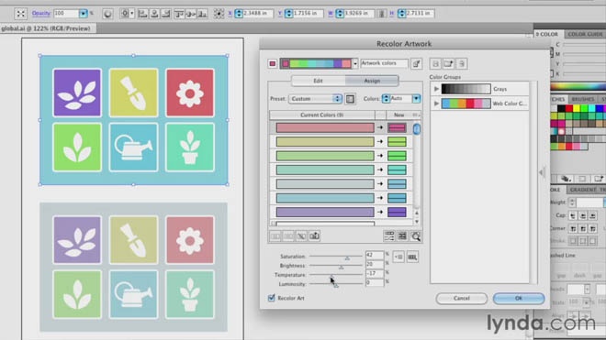Click the exclude selected colors icon
The width and height of the screenshot is (606, 340).
(301, 236)
